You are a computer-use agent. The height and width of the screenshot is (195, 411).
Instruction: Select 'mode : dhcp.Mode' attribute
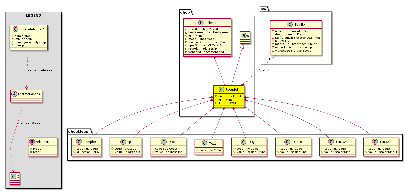(201, 39)
